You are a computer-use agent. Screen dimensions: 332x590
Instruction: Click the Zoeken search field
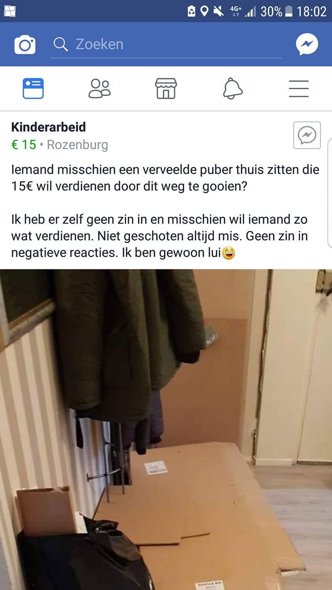coord(166,45)
